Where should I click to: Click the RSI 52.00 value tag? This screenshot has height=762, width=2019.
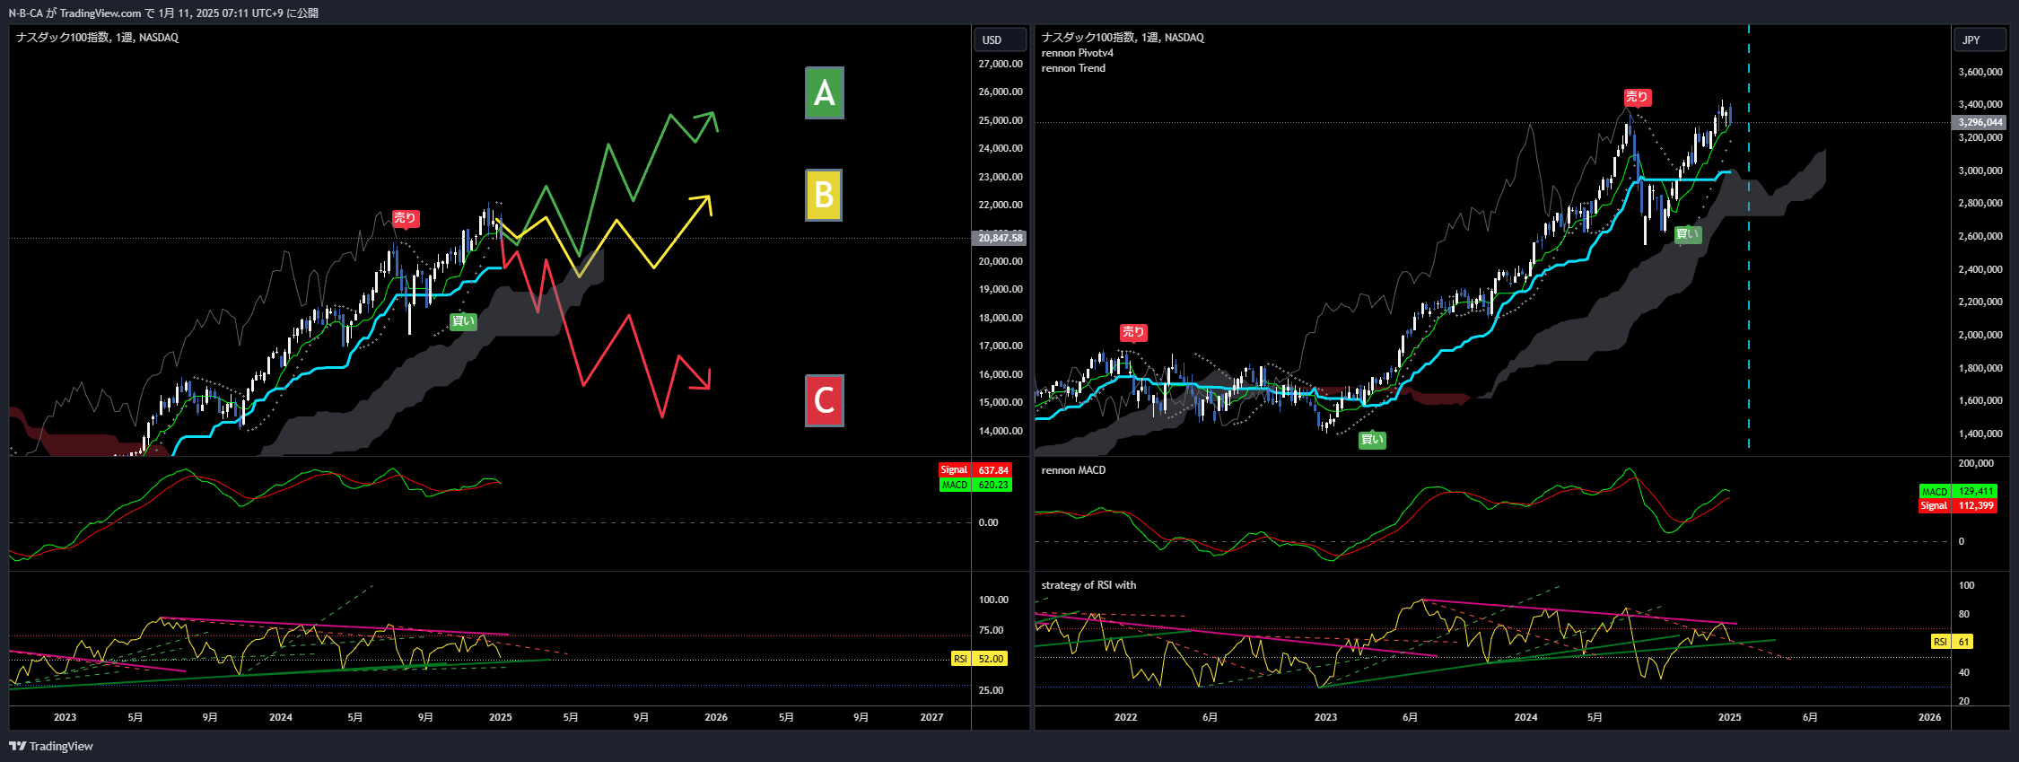click(x=979, y=659)
